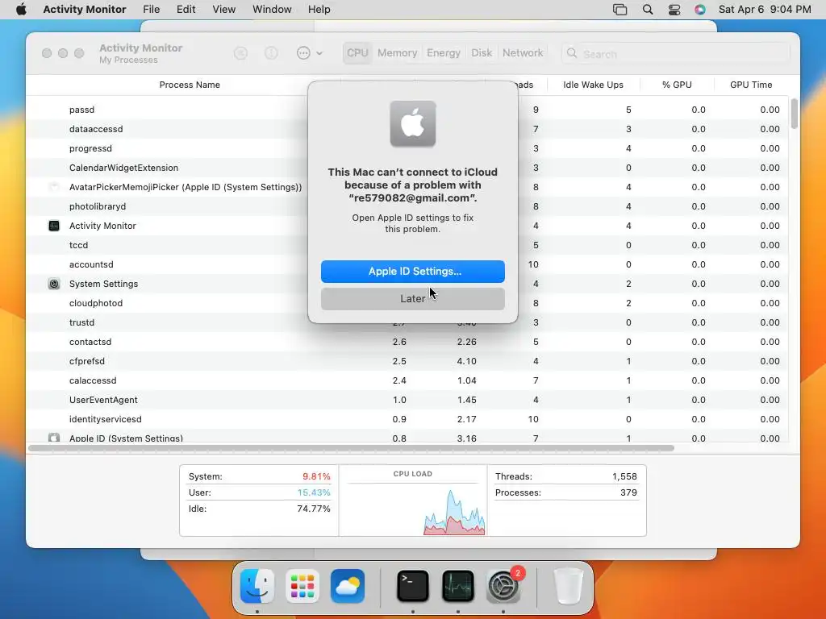Open the Window menu

coord(272,10)
